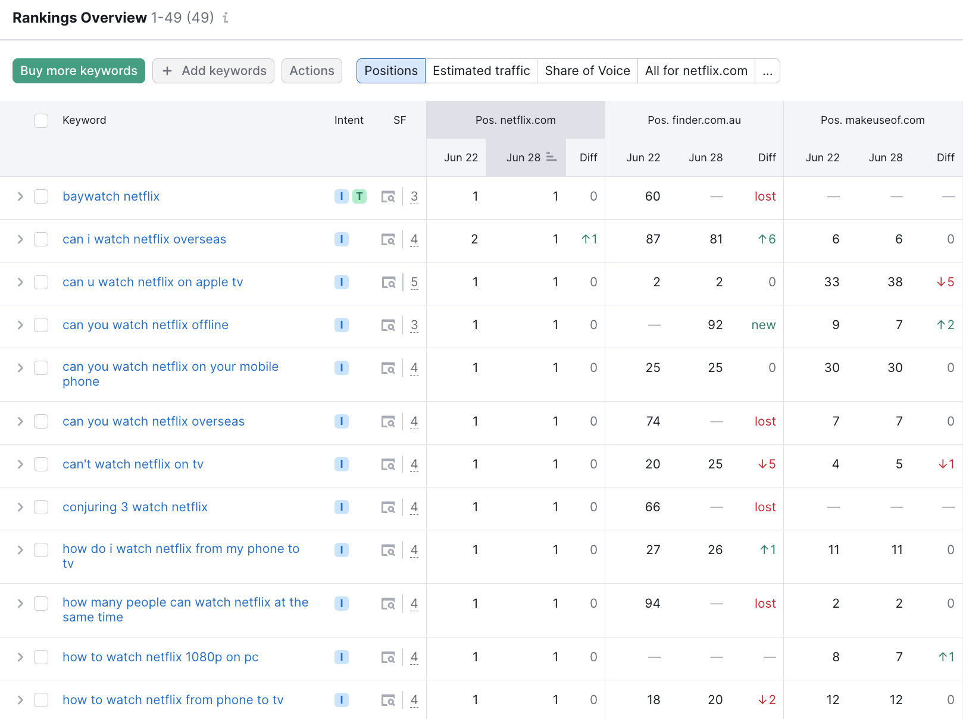963x719 pixels.
Task: Select checkbox for can u watch netflix on apple tv
Action: coord(41,282)
